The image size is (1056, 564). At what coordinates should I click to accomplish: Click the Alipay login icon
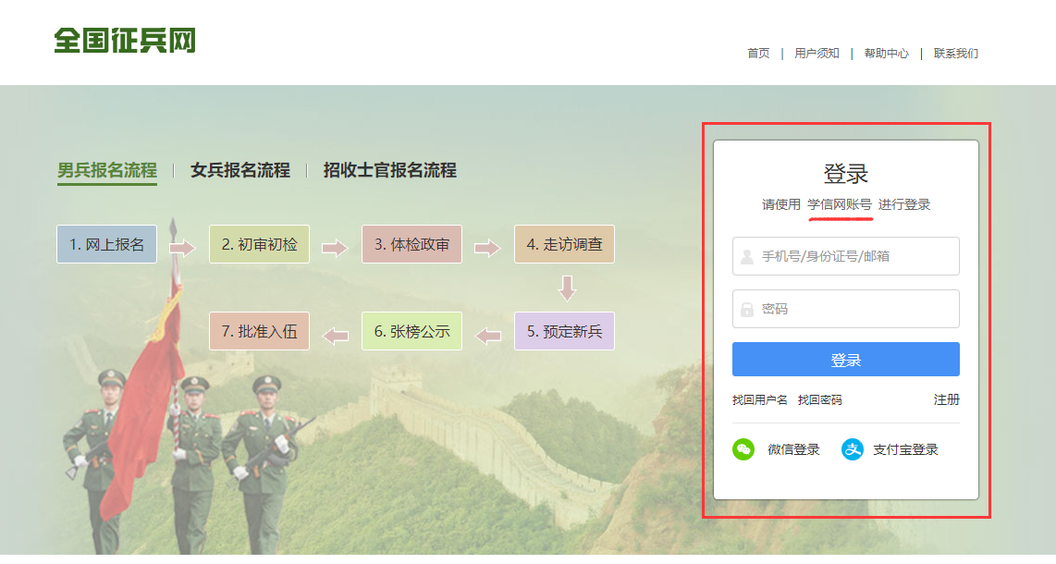tap(852, 449)
